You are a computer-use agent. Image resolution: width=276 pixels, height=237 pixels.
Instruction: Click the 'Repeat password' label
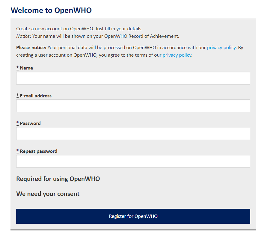(x=39, y=151)
